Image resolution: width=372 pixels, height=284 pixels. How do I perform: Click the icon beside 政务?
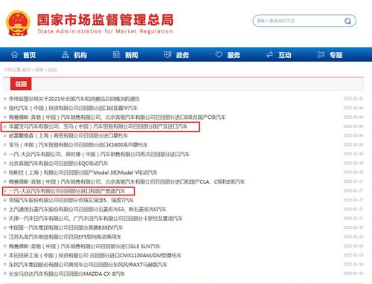[x=167, y=54]
